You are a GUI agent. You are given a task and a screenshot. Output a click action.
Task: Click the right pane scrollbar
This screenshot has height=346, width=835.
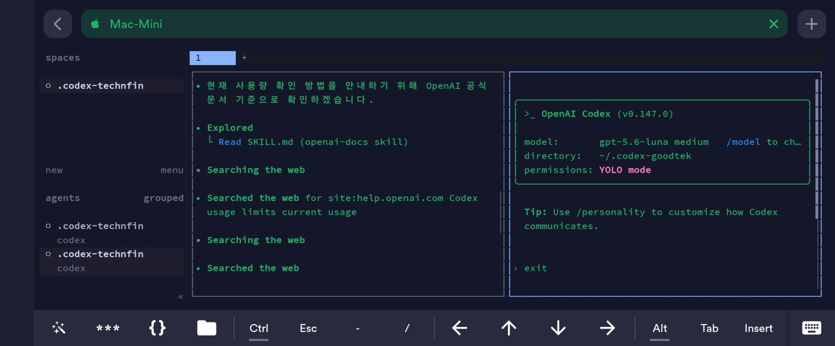pyautogui.click(x=817, y=148)
